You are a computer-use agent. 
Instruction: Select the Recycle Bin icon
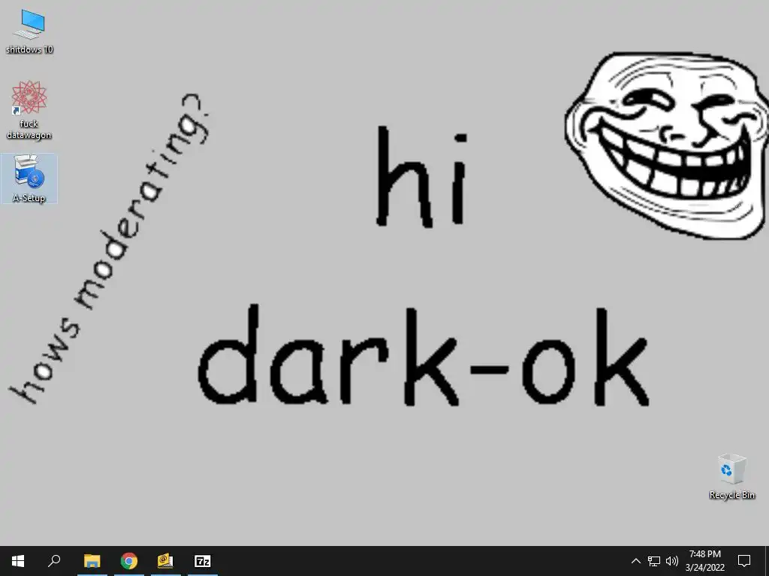click(x=731, y=469)
